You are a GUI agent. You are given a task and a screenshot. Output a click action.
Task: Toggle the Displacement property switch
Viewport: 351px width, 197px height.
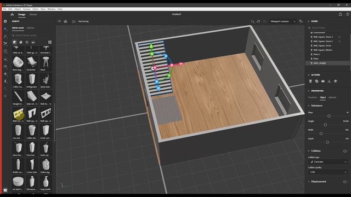[x=344, y=182]
